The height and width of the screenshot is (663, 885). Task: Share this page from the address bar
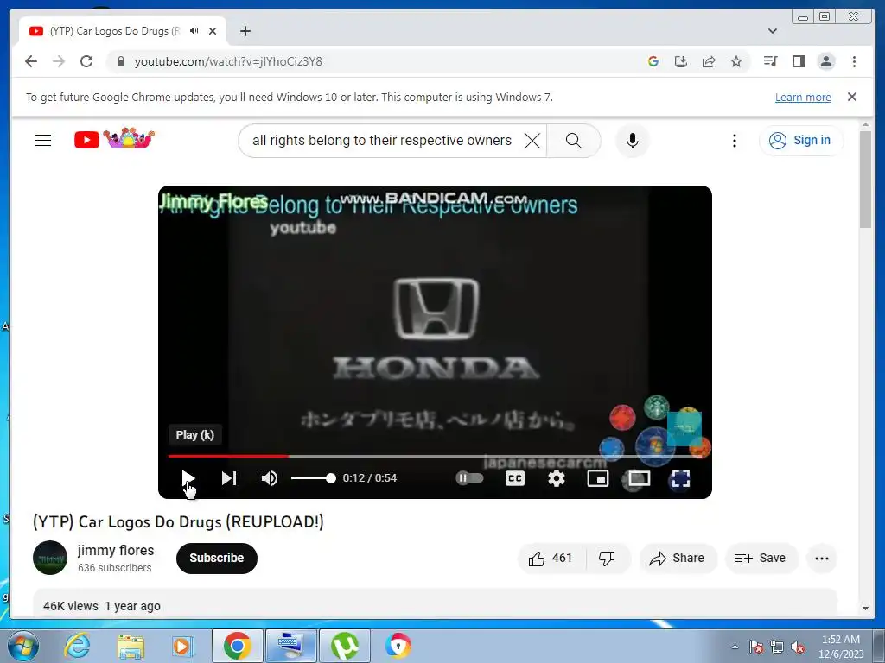tap(709, 61)
